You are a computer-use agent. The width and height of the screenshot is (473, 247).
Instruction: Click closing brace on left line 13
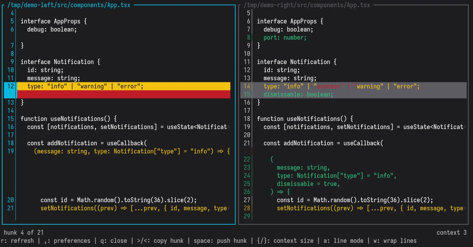22,103
